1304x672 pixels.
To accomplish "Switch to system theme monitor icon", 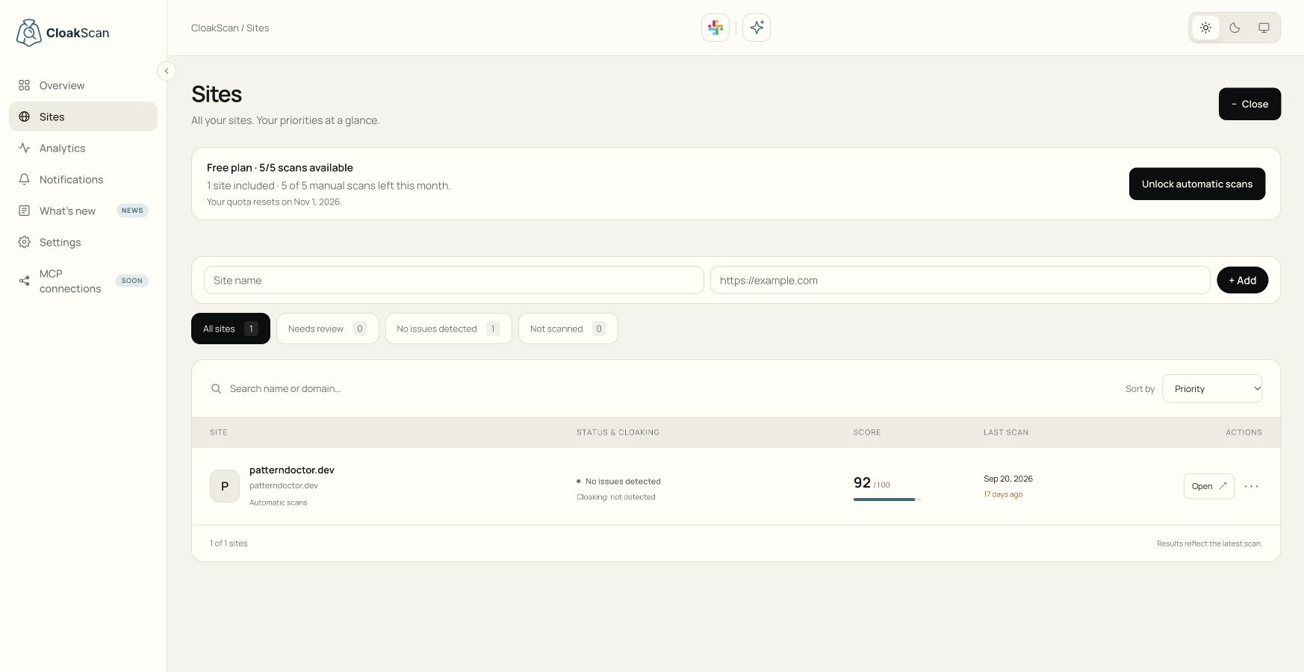I will [x=1264, y=28].
